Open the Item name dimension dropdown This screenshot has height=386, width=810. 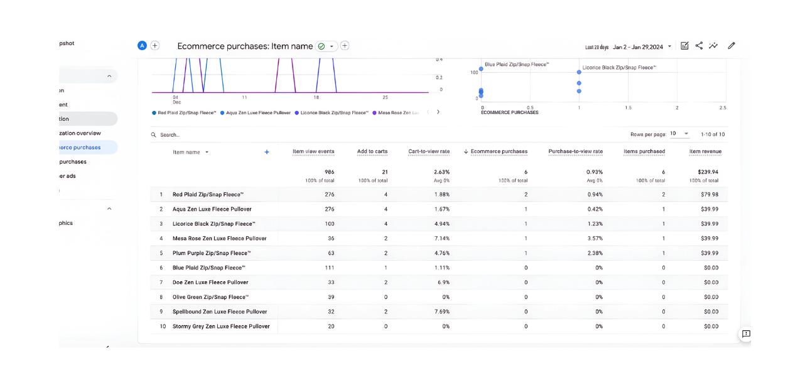207,152
